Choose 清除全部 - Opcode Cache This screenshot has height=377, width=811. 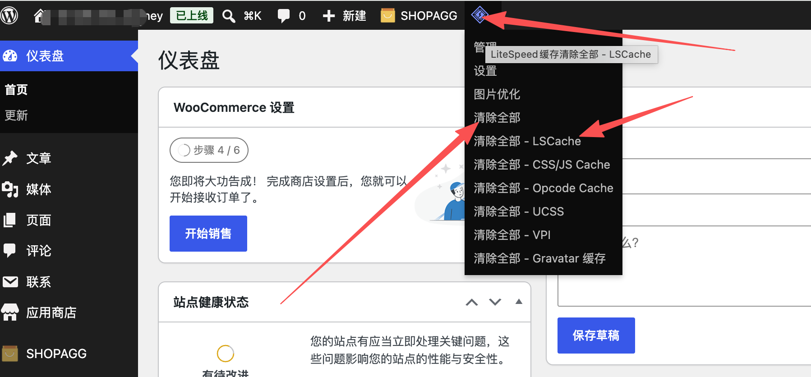[x=544, y=188]
